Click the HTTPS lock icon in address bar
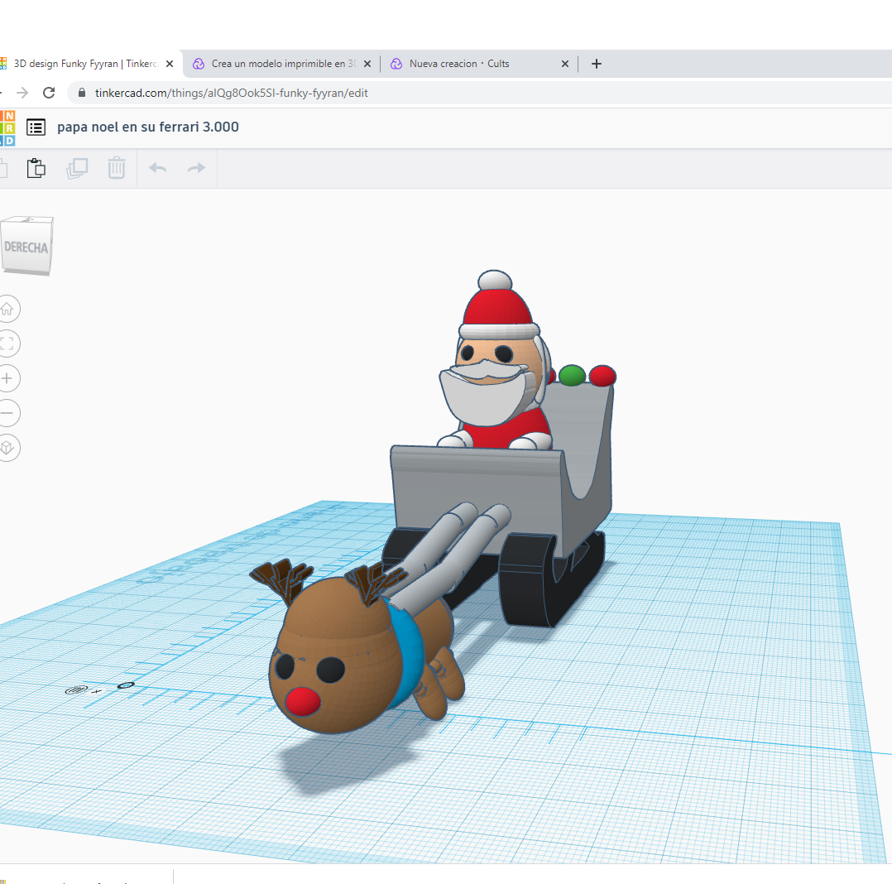 [81, 93]
